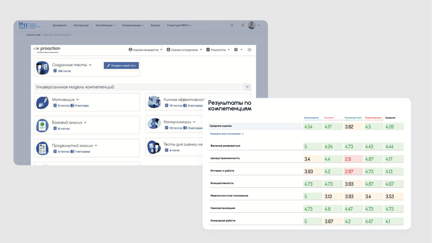Expand Показать все отклонения
Screen dimensions: 432x243
pos(227,134)
